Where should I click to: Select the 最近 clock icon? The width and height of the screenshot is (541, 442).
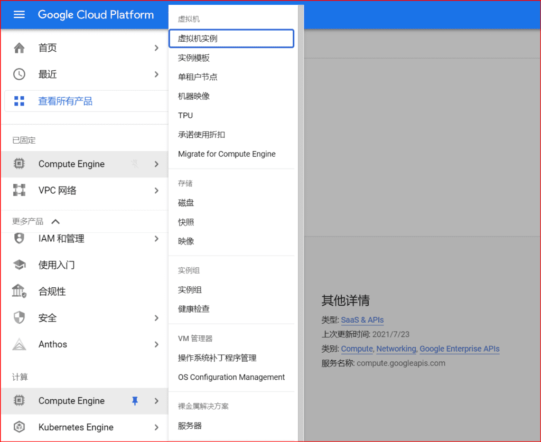coord(19,74)
